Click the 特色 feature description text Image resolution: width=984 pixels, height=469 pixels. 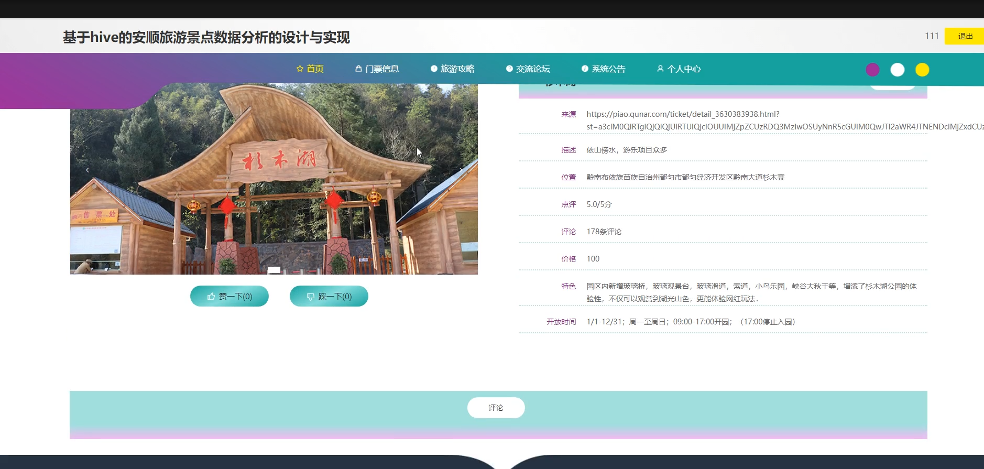751,292
